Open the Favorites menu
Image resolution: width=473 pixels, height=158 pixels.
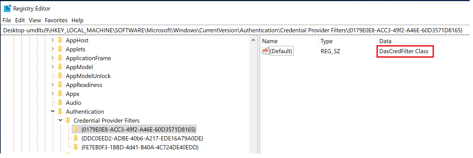point(56,20)
